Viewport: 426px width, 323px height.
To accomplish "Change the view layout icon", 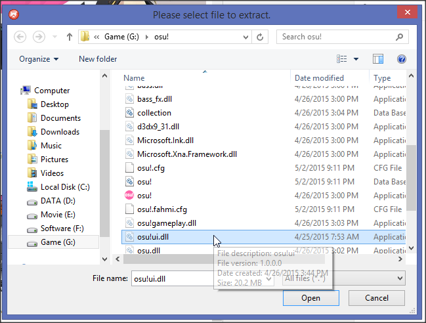I will (341, 58).
